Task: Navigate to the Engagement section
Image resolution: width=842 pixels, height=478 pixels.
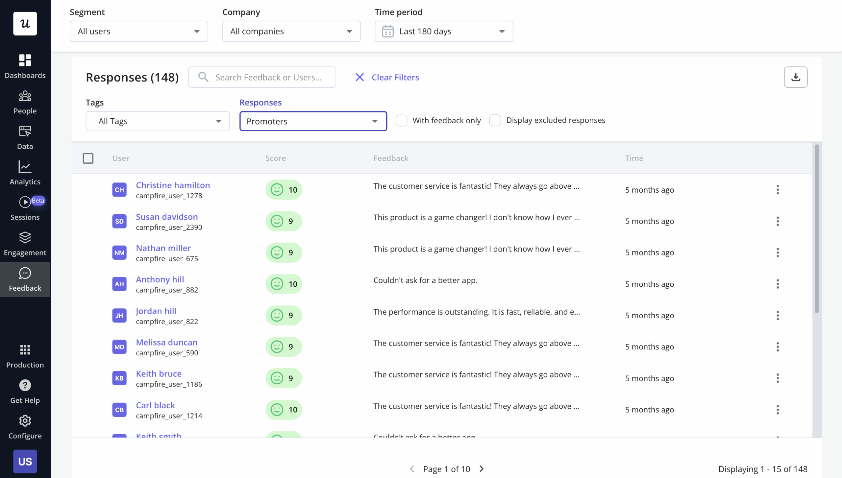Action: click(x=25, y=243)
